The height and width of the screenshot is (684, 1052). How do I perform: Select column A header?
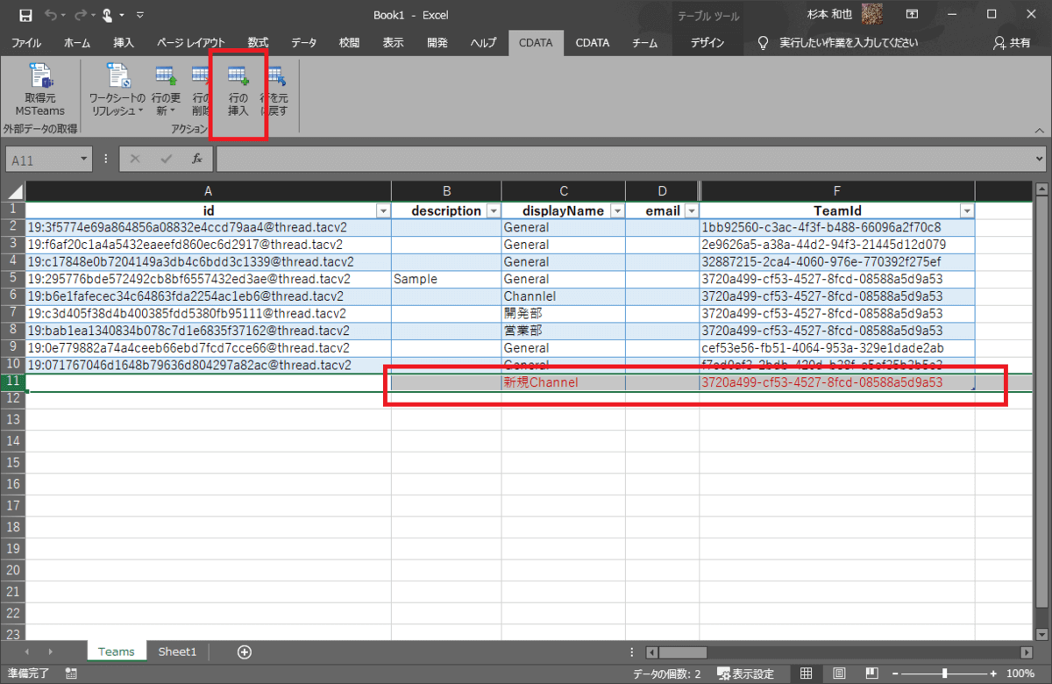click(x=208, y=191)
